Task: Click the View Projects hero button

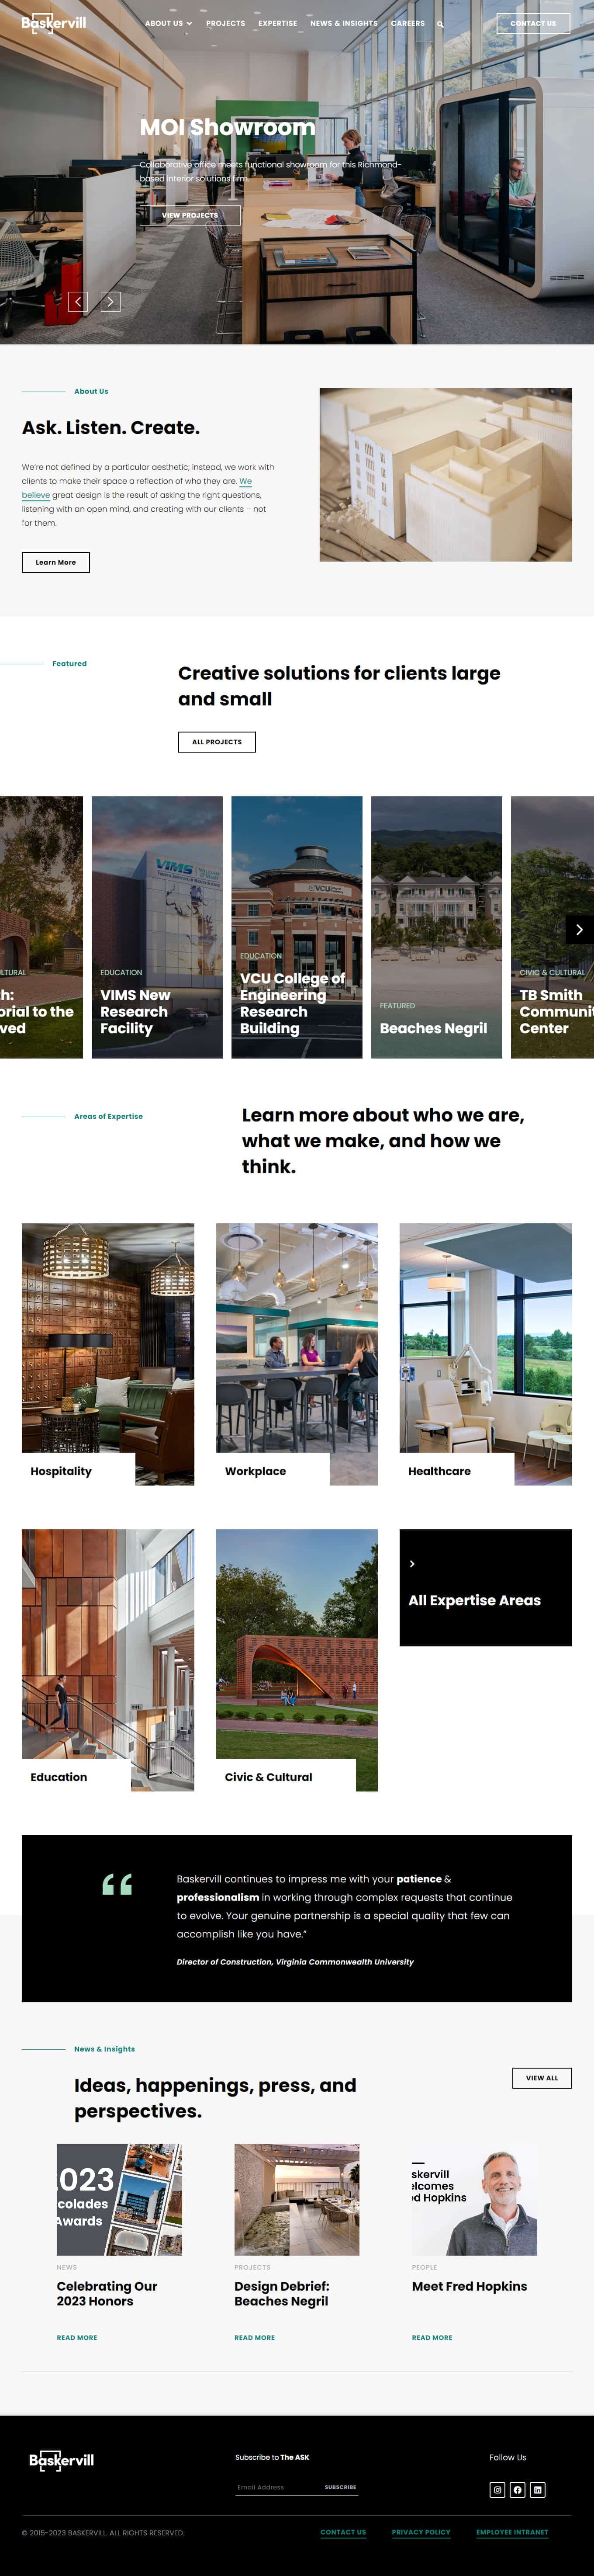Action: 190,215
